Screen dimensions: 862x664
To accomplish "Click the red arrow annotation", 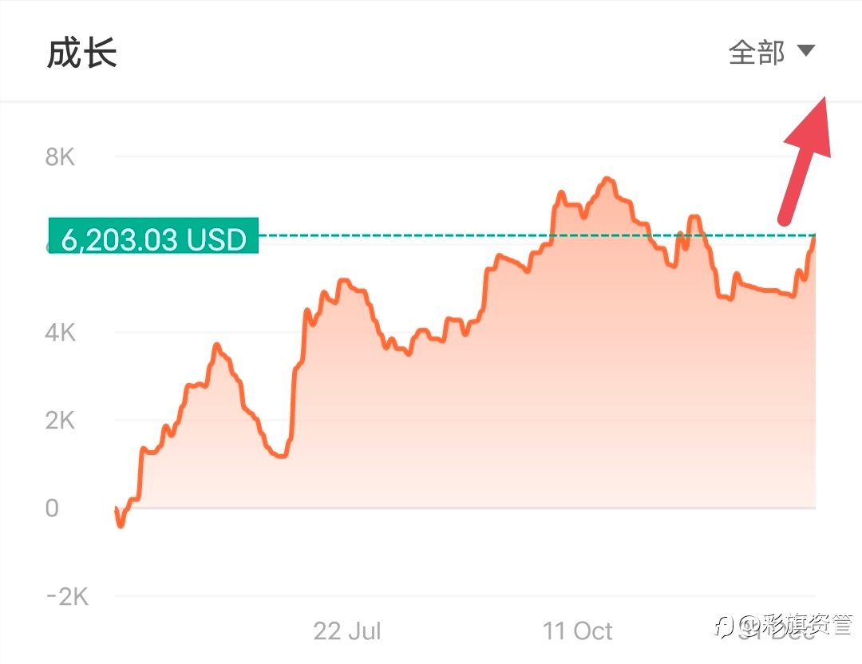I will click(x=805, y=160).
